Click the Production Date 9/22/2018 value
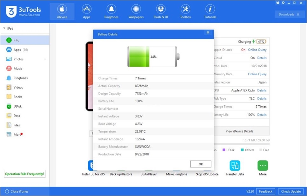Viewport: 307px width, 196px height. point(142,154)
